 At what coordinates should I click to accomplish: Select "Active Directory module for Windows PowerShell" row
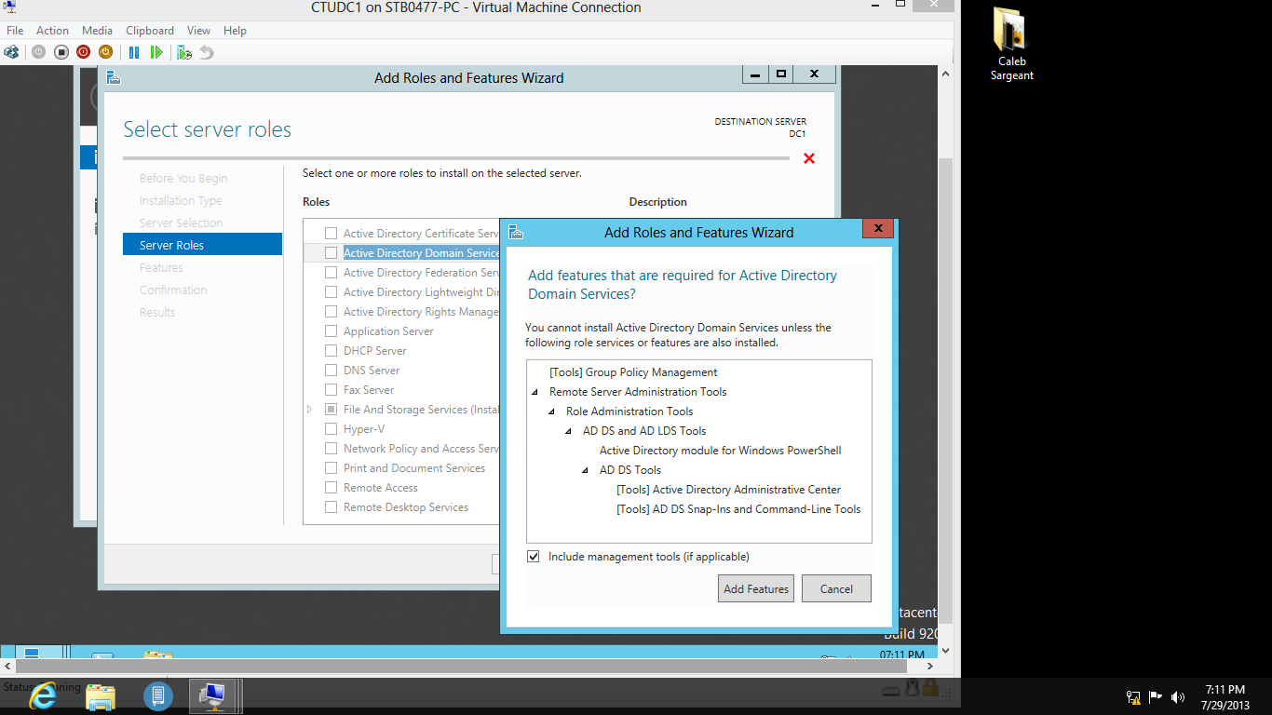(x=720, y=451)
